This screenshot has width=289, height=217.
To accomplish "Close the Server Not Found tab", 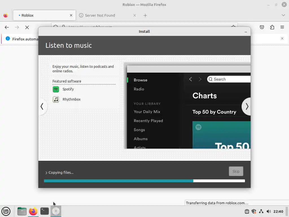I will click(x=135, y=15).
